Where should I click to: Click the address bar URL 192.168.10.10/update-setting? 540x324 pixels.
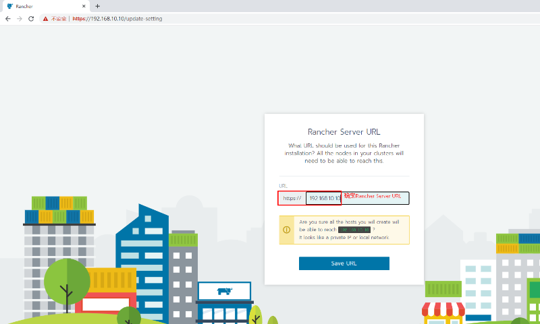pyautogui.click(x=117, y=19)
